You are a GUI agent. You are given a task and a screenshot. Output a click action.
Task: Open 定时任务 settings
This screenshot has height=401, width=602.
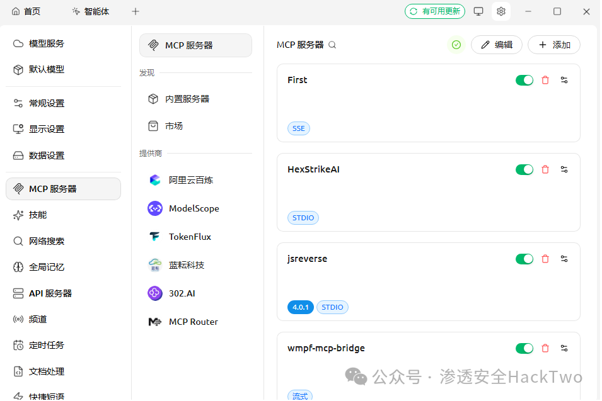pyautogui.click(x=63, y=346)
